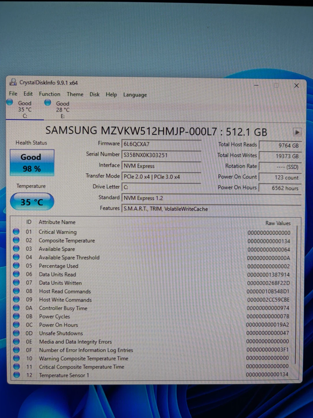Click raw value 000000000019A2 of Power On Hours

tap(267, 325)
